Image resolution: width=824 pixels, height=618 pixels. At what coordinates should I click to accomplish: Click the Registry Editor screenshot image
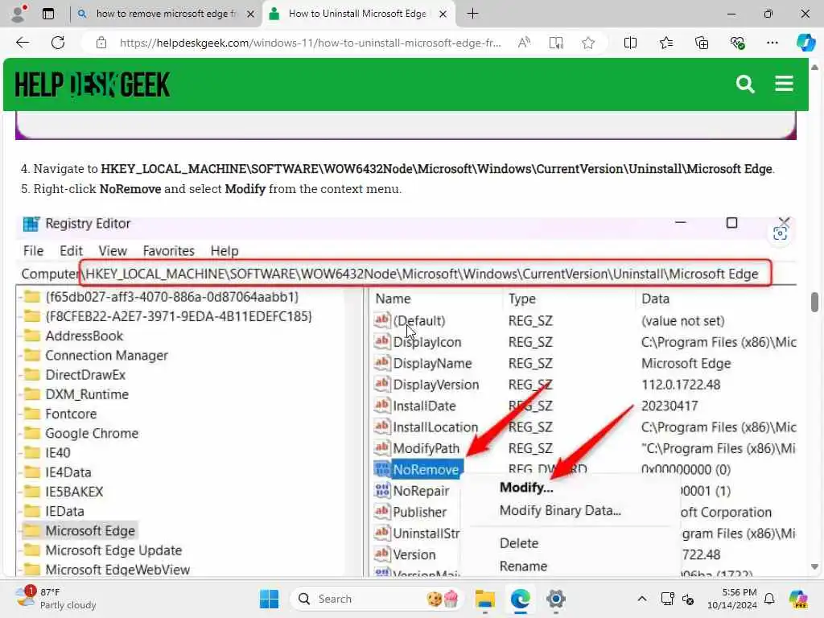click(406, 395)
